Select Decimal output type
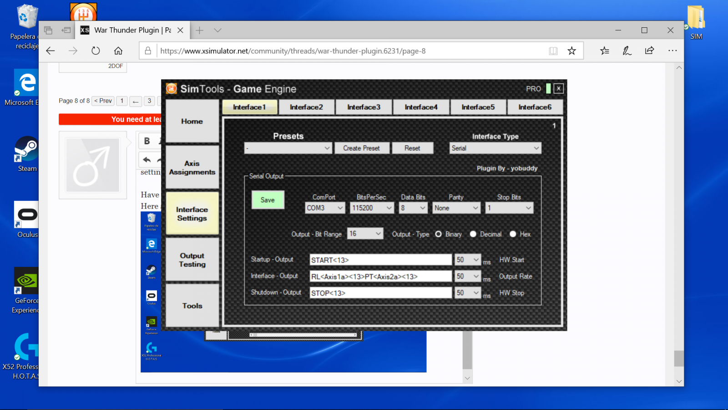Image resolution: width=728 pixels, height=410 pixels. (x=473, y=234)
